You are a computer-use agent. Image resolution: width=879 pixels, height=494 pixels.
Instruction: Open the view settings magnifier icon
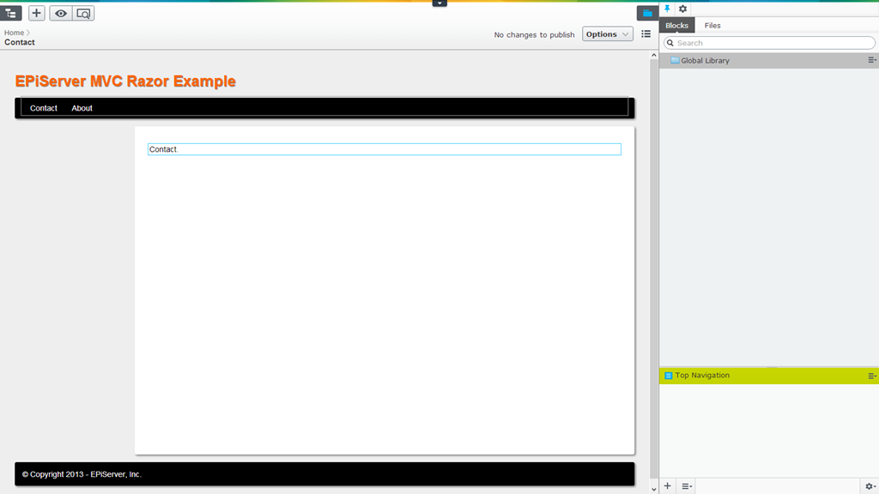[83, 13]
